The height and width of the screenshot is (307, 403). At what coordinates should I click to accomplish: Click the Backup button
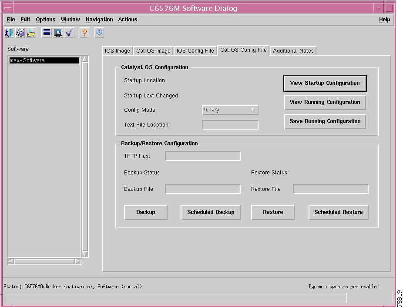146,212
